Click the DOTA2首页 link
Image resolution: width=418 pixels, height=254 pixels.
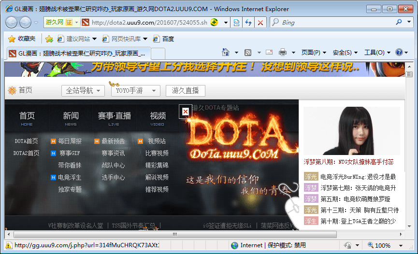coord(27,153)
